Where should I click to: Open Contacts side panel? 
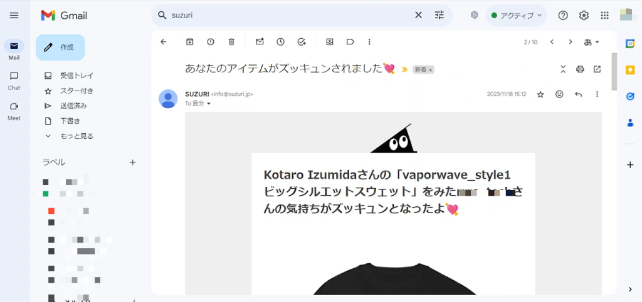(x=630, y=123)
